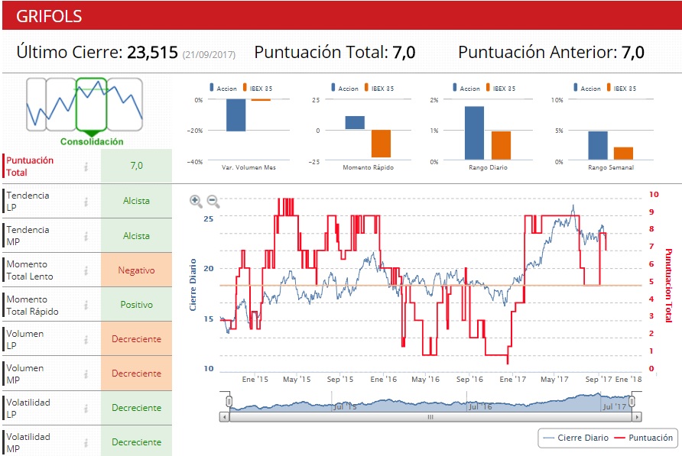Toggle Accion legend in Momento Rápido chart
Image resolution: width=682 pixels, height=456 pixels.
345,88
